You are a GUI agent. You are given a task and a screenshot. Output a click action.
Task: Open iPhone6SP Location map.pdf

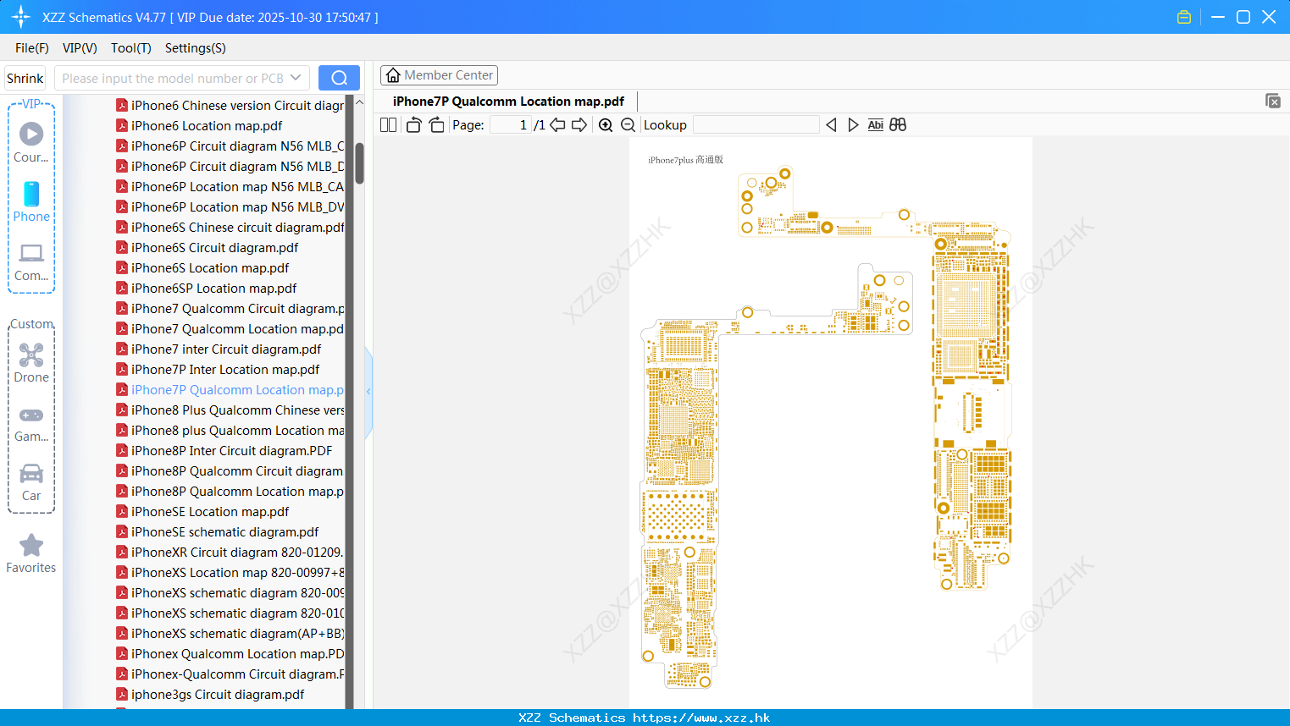(x=207, y=289)
